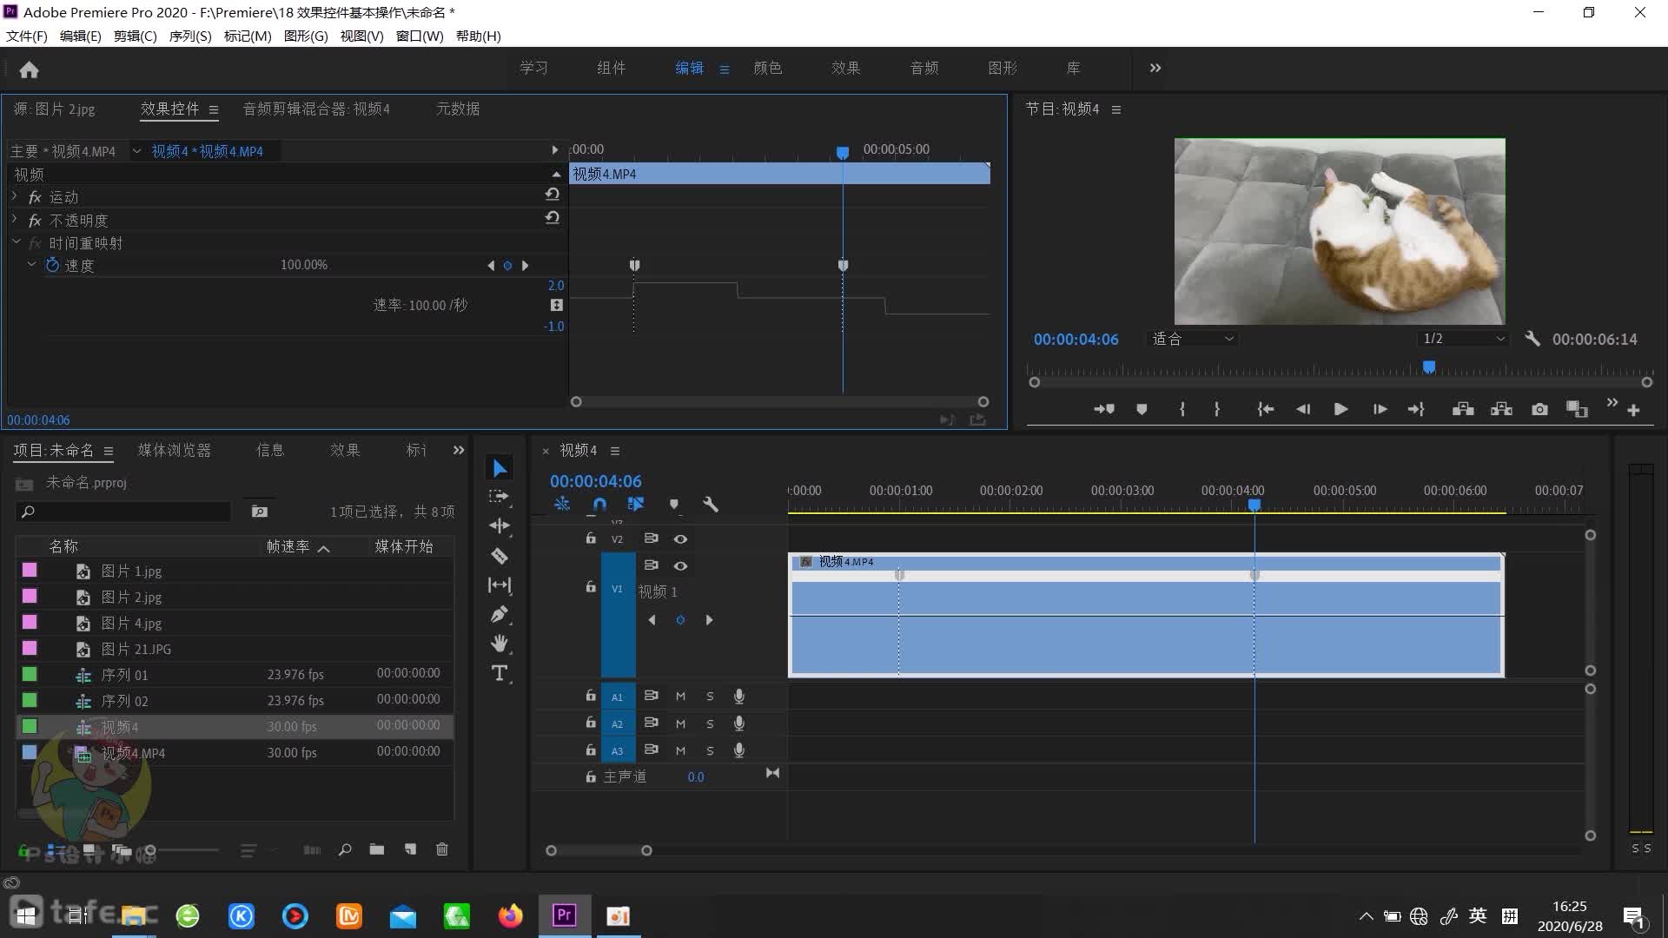Play the program monitor
Viewport: 1668px width, 938px height.
tap(1340, 409)
